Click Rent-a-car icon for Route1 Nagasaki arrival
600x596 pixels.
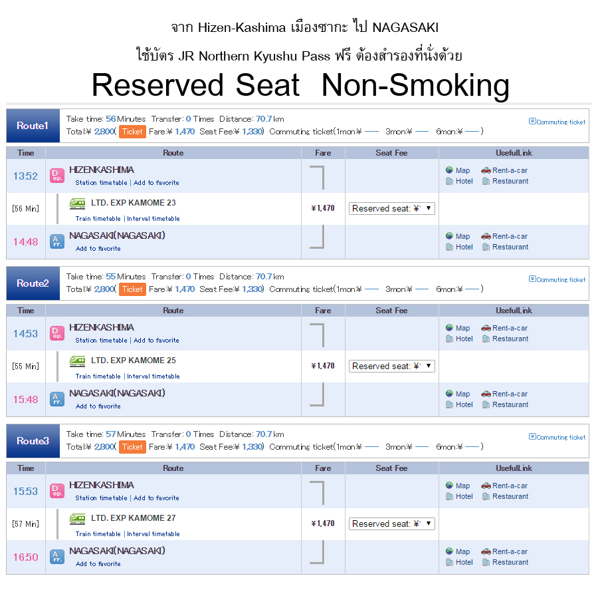pos(486,236)
